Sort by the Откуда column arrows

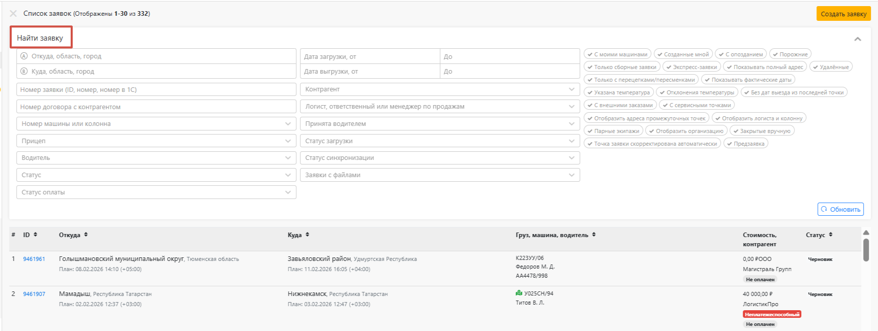pos(86,235)
